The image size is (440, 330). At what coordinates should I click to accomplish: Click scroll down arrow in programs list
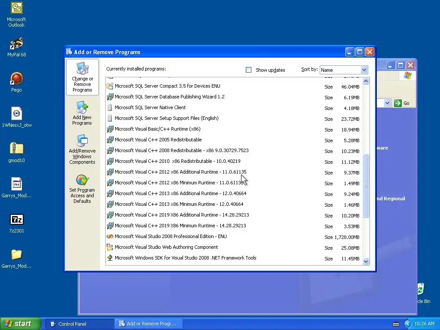tap(366, 262)
